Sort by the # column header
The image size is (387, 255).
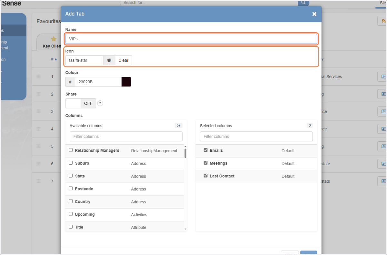point(54,59)
